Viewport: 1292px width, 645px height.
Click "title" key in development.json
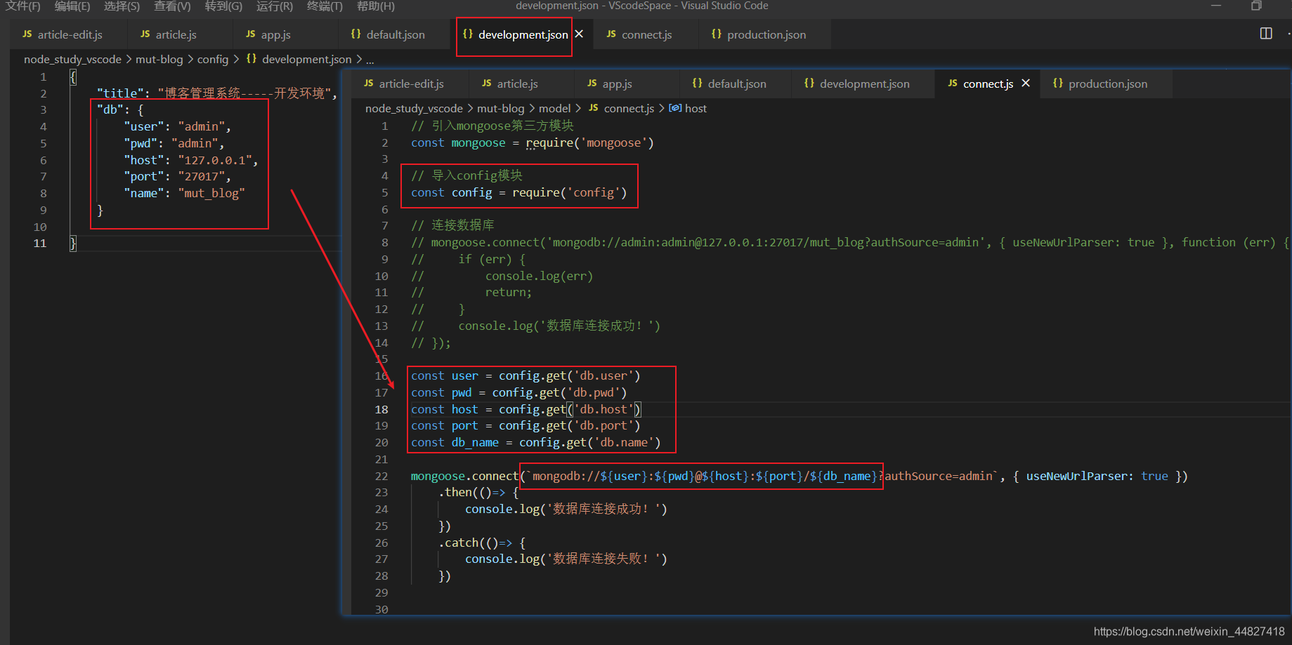[x=120, y=93]
